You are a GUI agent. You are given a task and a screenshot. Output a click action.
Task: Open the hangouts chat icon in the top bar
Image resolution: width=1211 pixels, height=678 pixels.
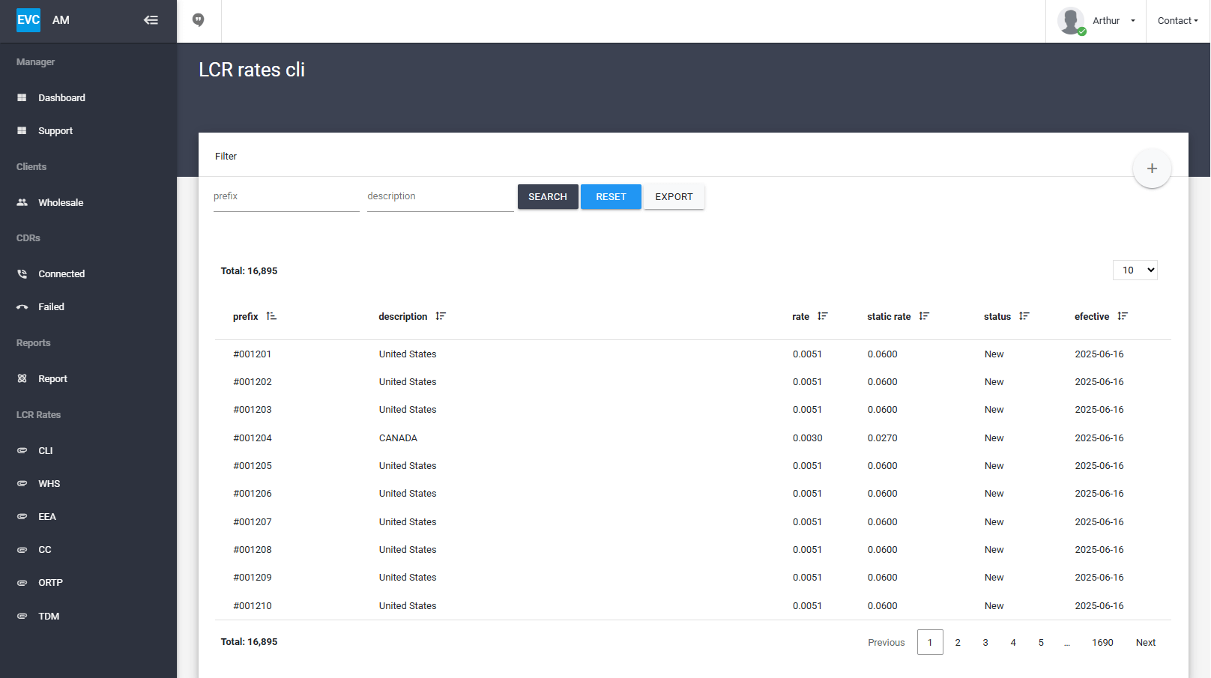pos(199,20)
